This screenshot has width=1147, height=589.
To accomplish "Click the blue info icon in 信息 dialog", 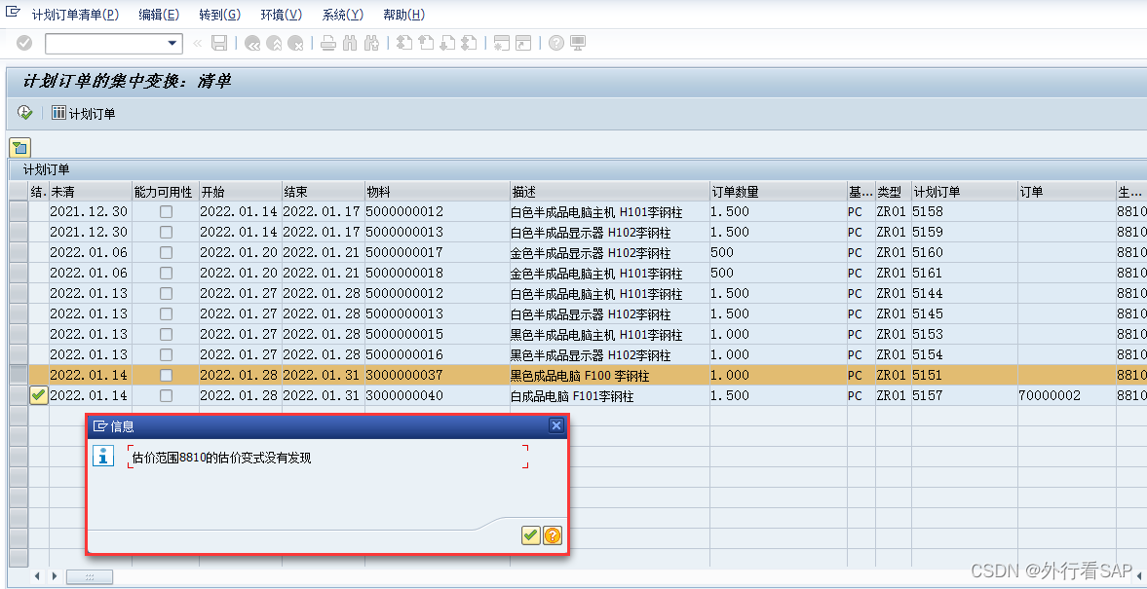I will 103,456.
